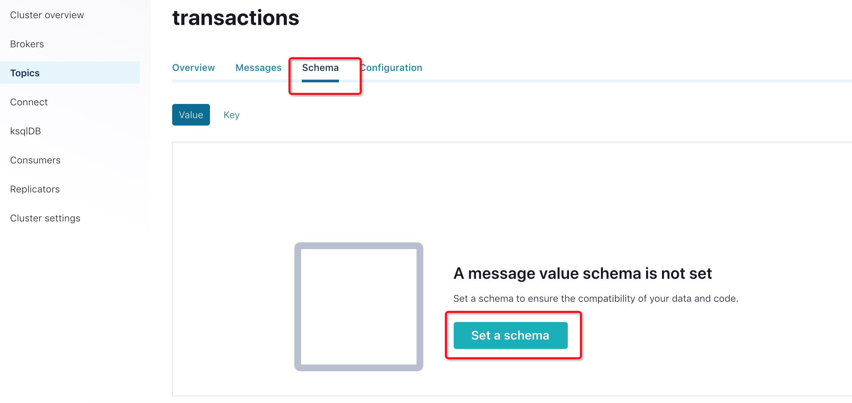Click the 'A message value schema is not set' heading
This screenshot has height=403, width=852.
click(x=583, y=273)
